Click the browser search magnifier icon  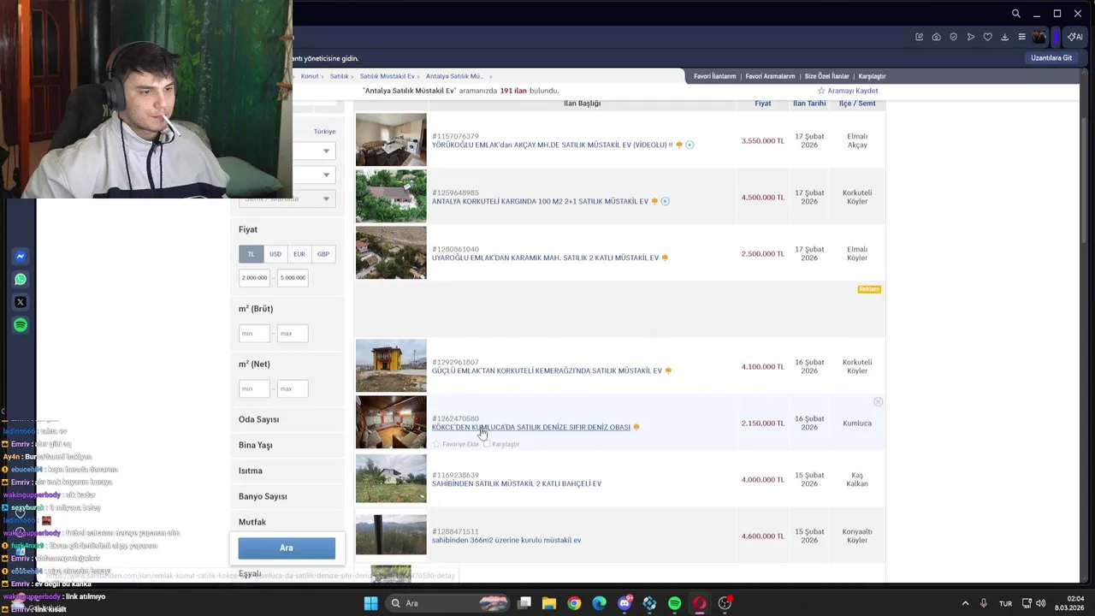pyautogui.click(x=1015, y=14)
